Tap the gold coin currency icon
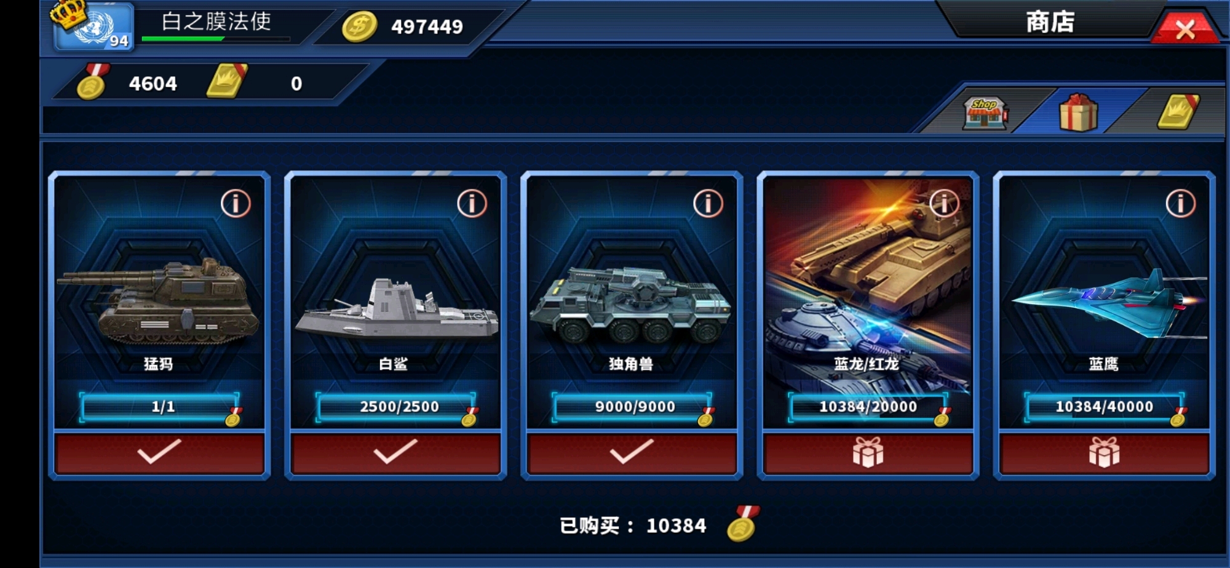The height and width of the screenshot is (568, 1230). click(x=360, y=27)
